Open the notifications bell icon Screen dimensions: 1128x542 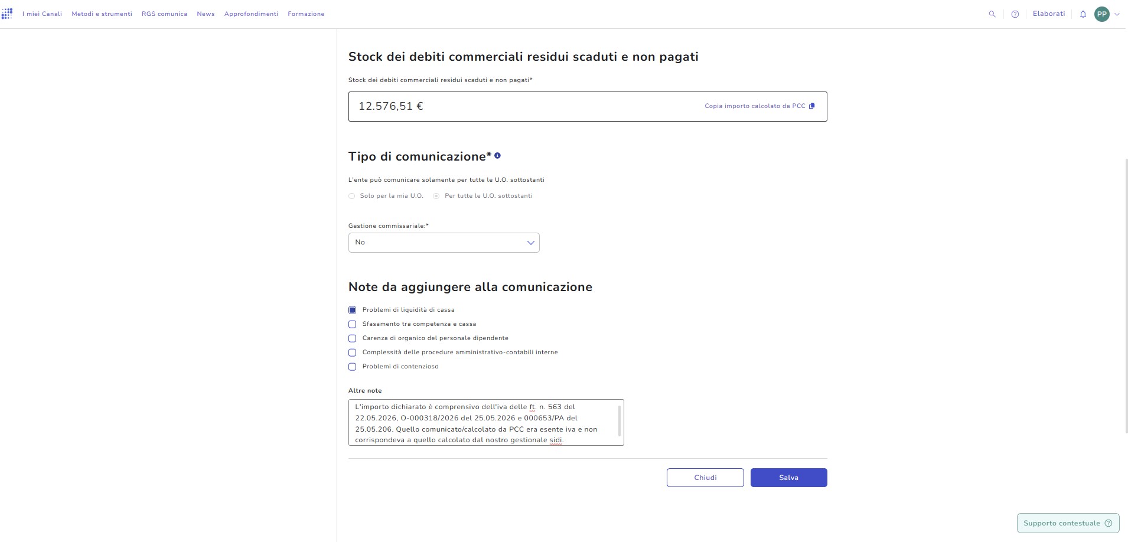point(1083,14)
